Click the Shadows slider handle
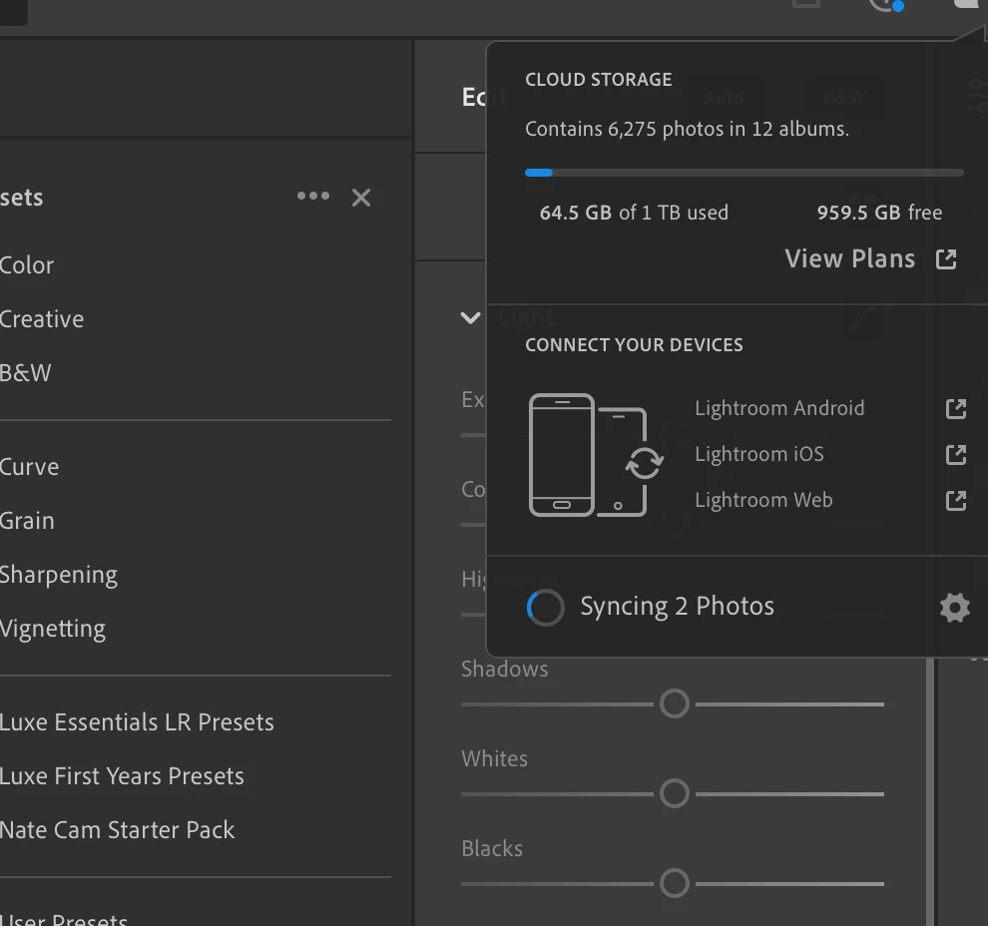 pyautogui.click(x=675, y=703)
